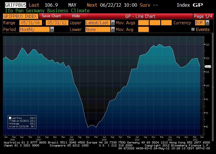This screenshot has width=216, height=154.
Task: Click the Latest/Last upper chart field
Action: point(98,23)
